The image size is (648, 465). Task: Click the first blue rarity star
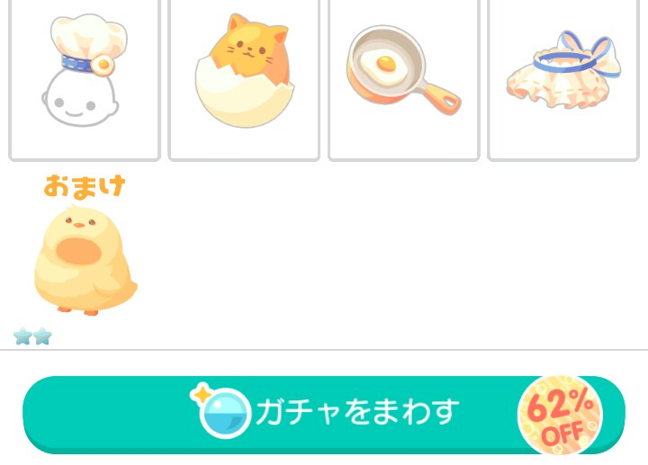click(x=22, y=336)
